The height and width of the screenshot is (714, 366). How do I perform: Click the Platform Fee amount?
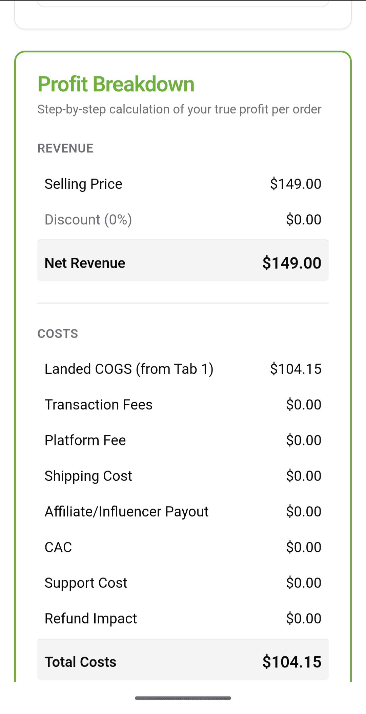pos(303,440)
